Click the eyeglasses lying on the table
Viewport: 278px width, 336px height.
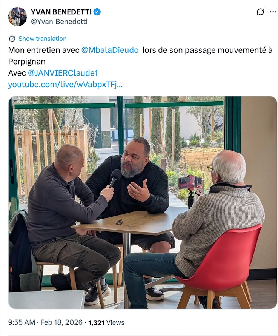click(x=119, y=222)
